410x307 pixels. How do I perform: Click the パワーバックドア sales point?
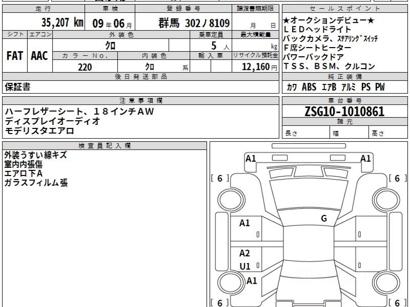(x=313, y=57)
